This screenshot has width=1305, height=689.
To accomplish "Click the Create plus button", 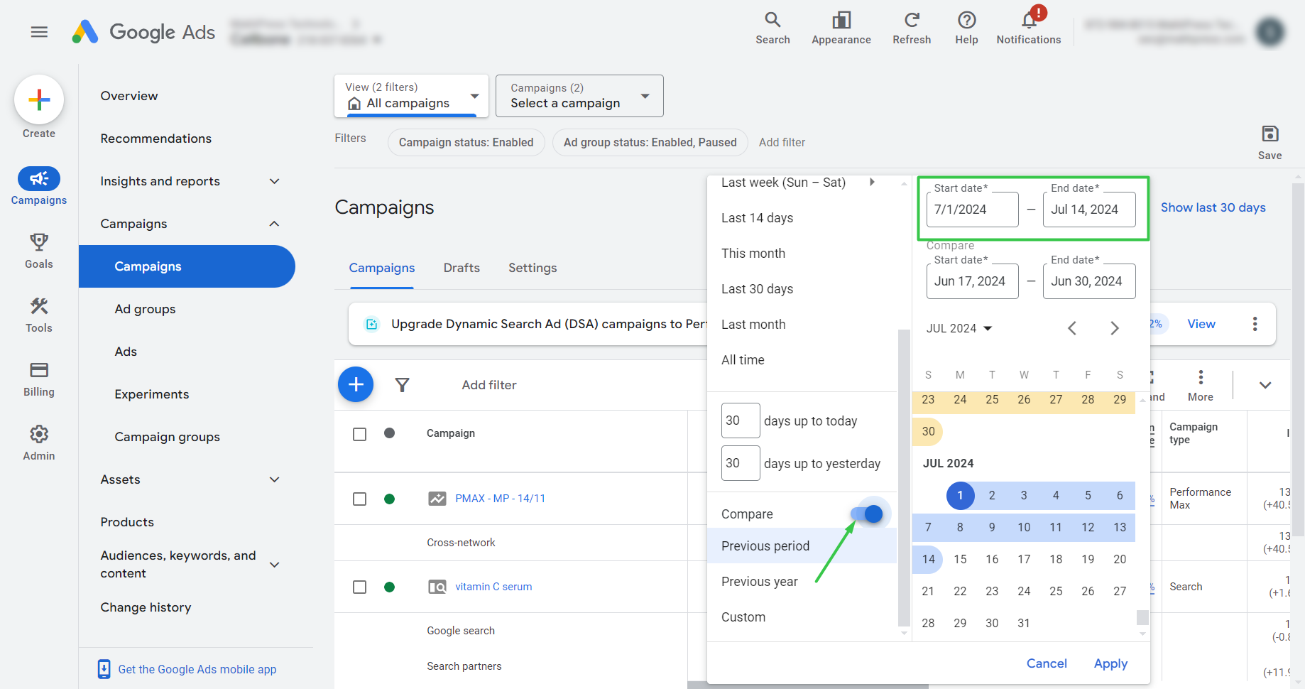I will pyautogui.click(x=39, y=99).
